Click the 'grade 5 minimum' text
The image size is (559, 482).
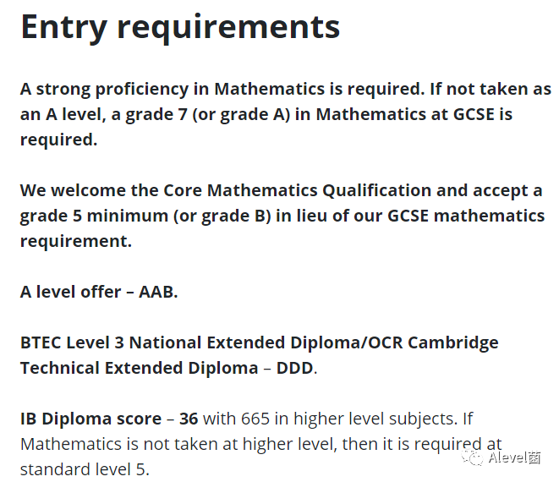(x=94, y=216)
